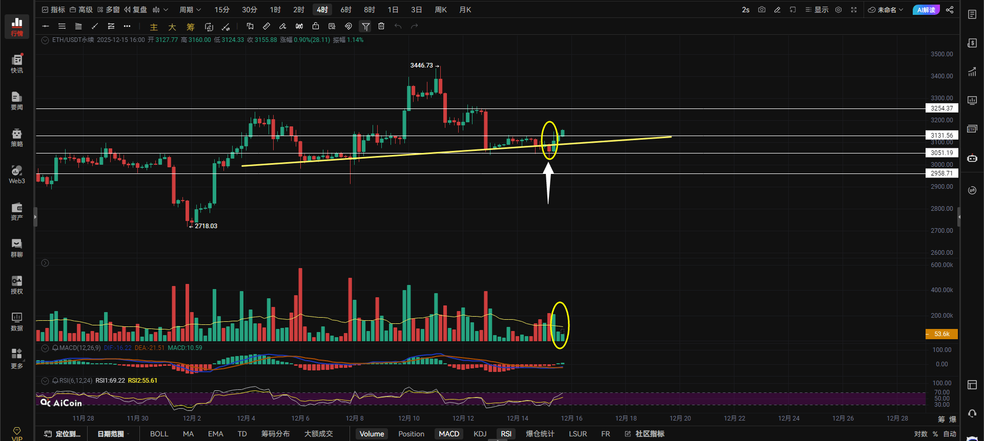The height and width of the screenshot is (441, 984).
Task: Collapse the MACD(12,26,9) panel arrow
Action: coord(45,348)
